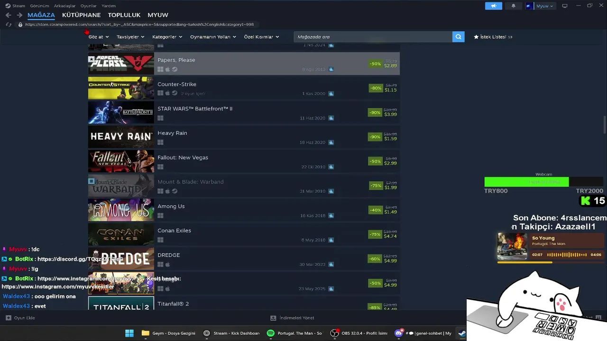Image resolution: width=607 pixels, height=341 pixels.
Task: Switch to the MAĞAZA tab
Action: [41, 15]
